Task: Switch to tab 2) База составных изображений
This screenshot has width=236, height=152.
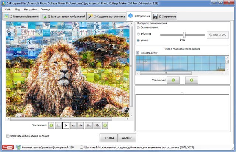Action: (63, 16)
